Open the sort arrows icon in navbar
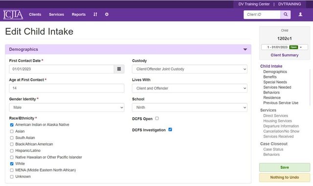 pyautogui.click(x=95, y=14)
